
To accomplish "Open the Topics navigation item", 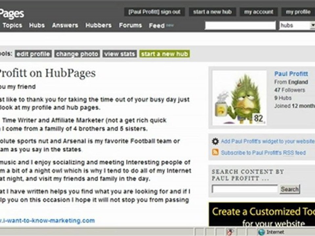I will coord(12,25).
